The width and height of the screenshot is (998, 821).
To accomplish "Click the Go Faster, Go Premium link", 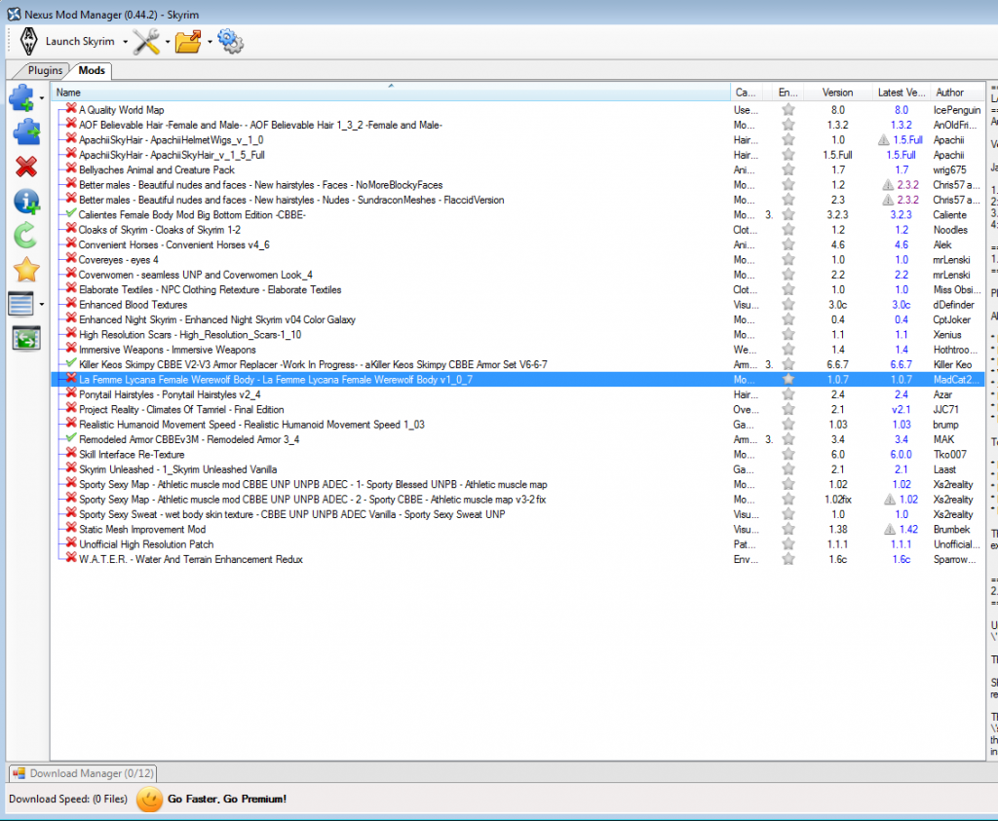I will (x=227, y=799).
